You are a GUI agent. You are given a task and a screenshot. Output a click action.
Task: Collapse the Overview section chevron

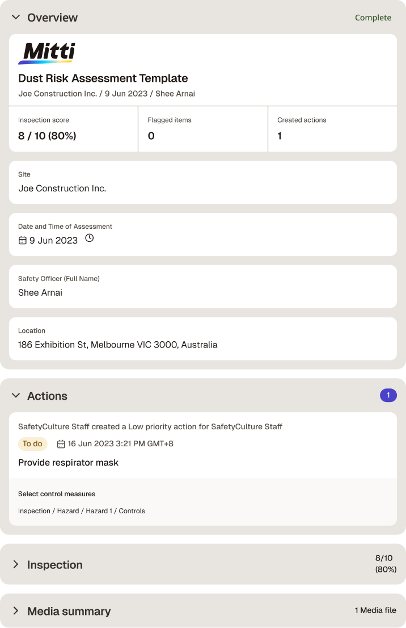pos(16,17)
